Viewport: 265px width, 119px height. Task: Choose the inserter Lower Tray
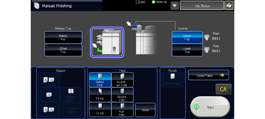pos(187,50)
